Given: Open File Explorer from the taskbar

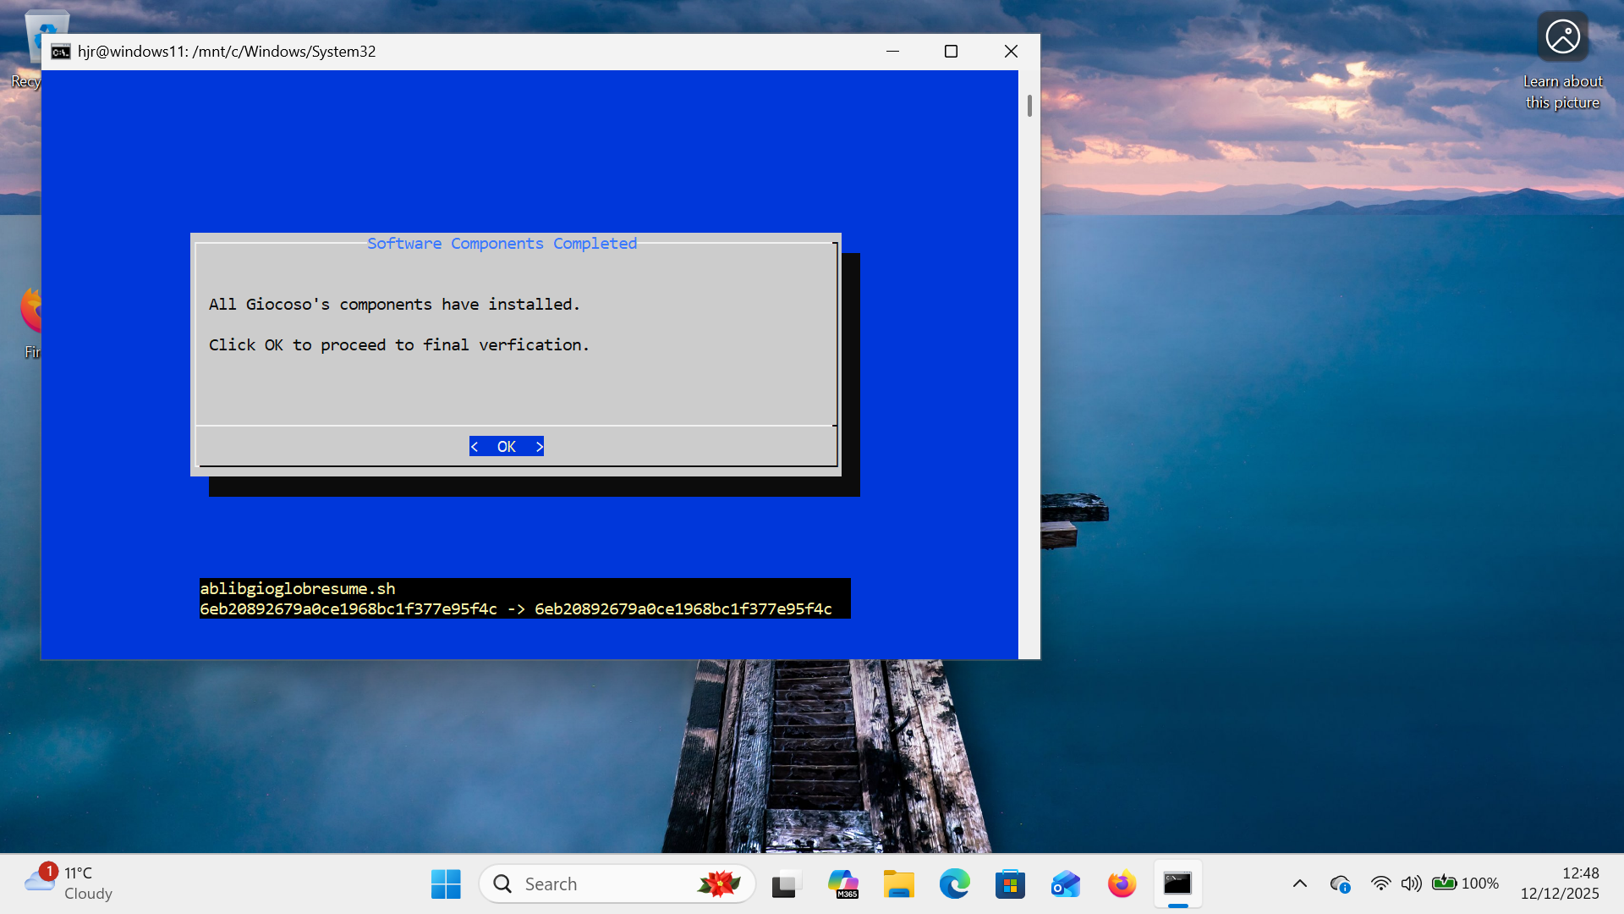Looking at the screenshot, I should tap(899, 884).
